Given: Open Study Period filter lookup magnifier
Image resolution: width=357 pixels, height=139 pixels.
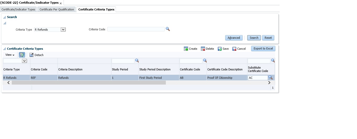Looking at the screenshot, I should (137, 60).
